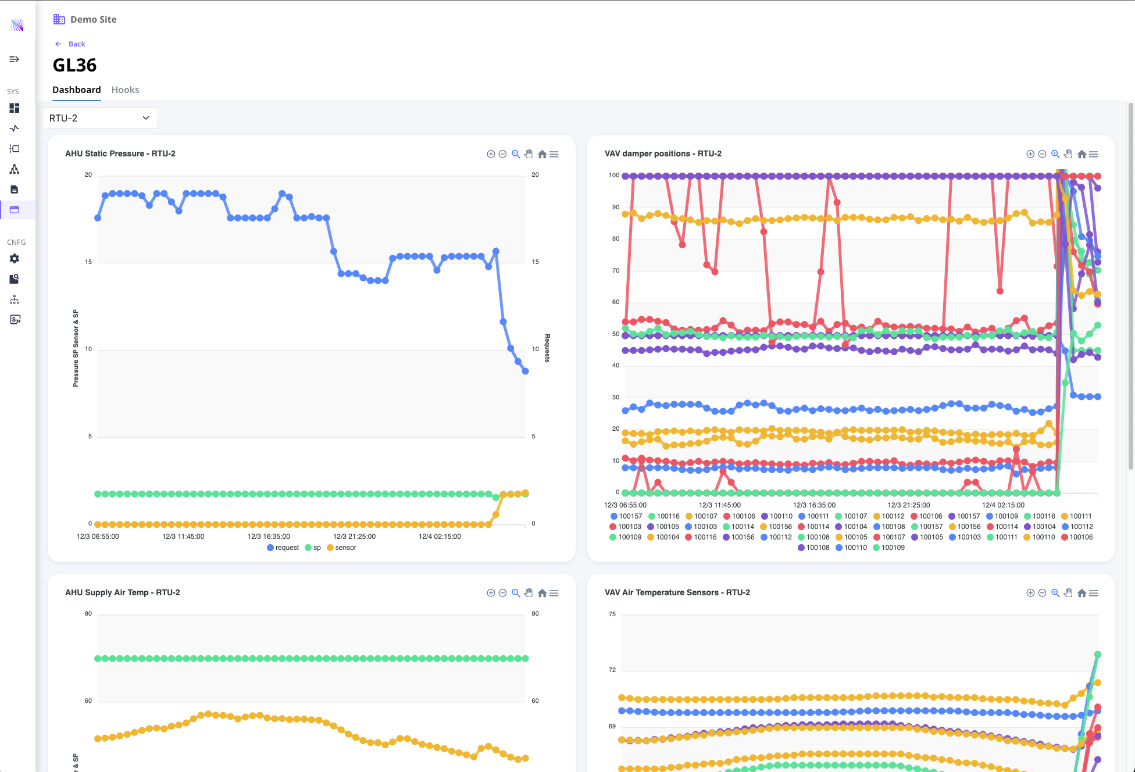Click the Demo Site title

click(x=94, y=19)
